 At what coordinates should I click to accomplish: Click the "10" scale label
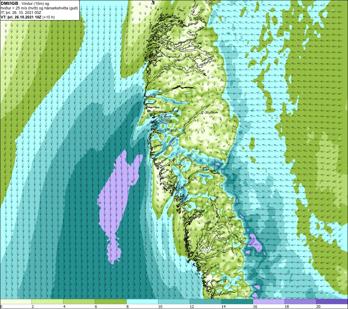click(160, 307)
